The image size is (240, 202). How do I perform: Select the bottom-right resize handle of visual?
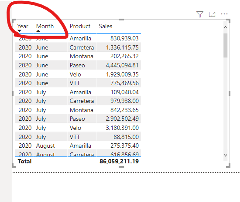tap(228, 166)
